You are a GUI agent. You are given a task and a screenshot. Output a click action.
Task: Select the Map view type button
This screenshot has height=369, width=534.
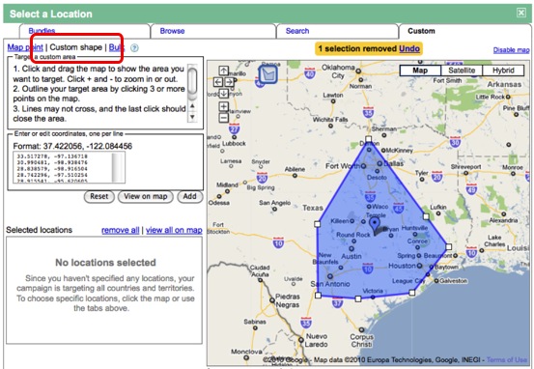(x=420, y=71)
